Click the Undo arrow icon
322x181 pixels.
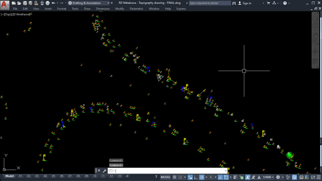(x=54, y=3)
